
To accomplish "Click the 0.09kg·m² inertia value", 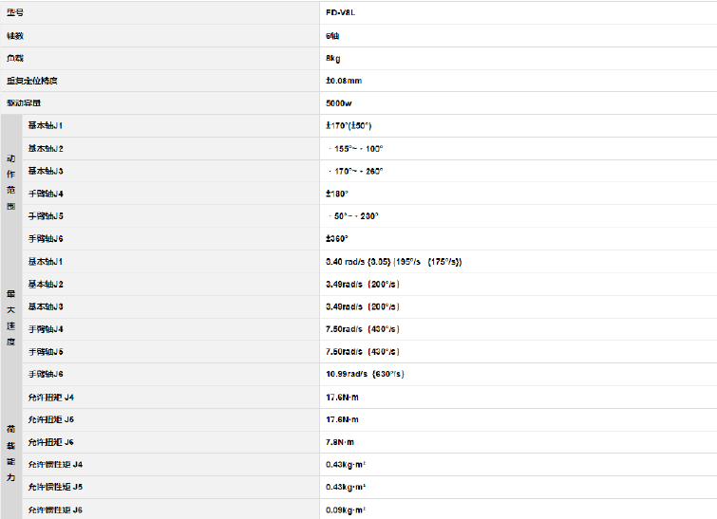I will click(x=346, y=510).
